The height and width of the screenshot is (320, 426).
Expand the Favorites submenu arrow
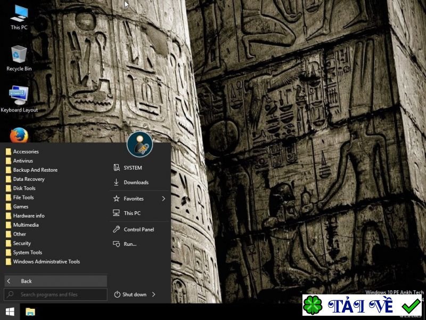pyautogui.click(x=163, y=198)
